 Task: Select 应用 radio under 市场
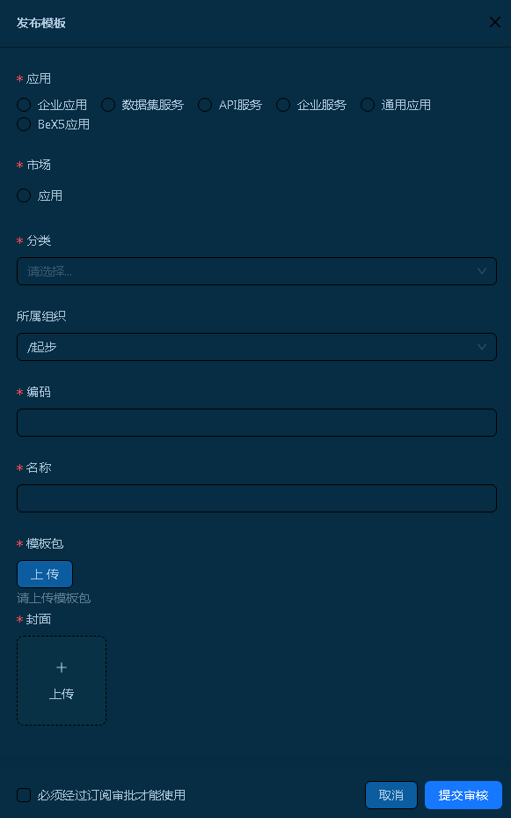click(24, 195)
